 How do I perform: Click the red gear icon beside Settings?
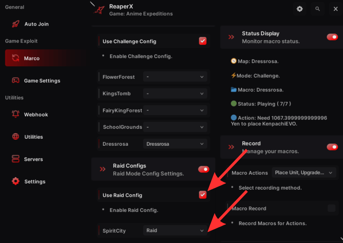pos(16,181)
